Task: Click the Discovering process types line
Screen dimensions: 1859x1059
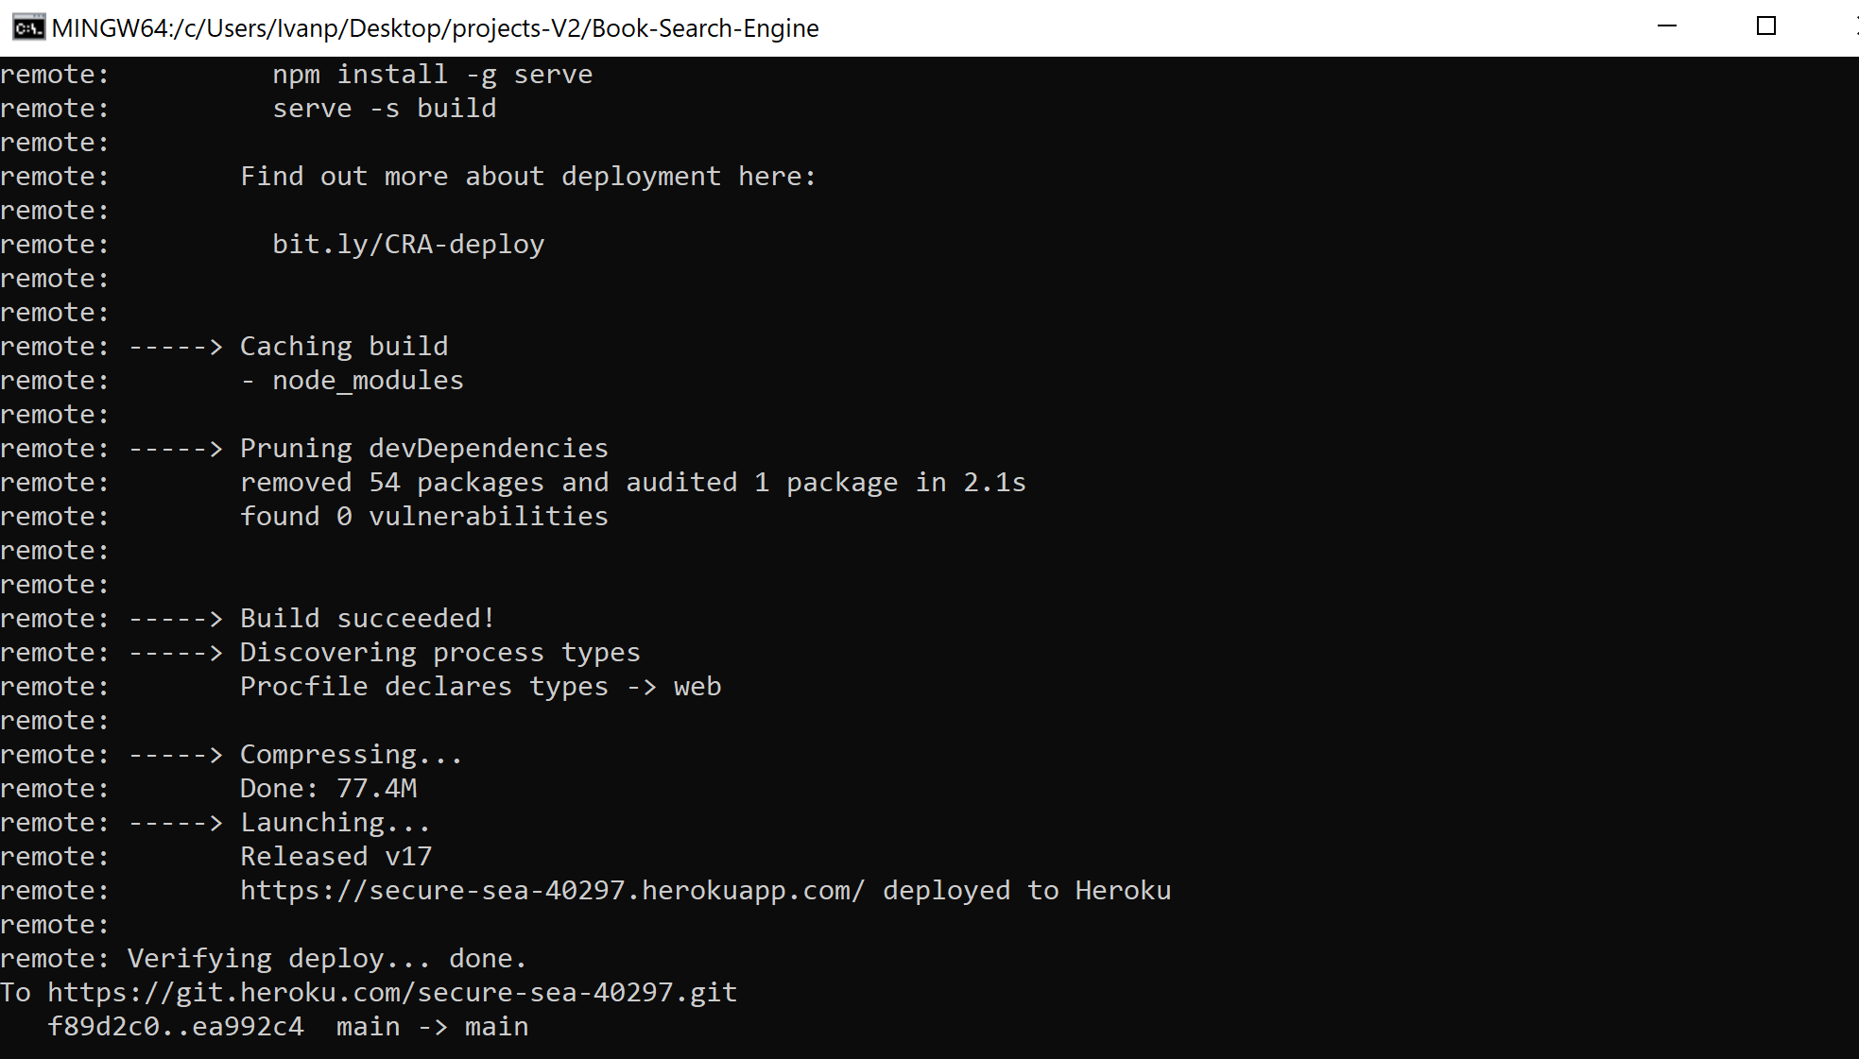Action: coord(439,651)
